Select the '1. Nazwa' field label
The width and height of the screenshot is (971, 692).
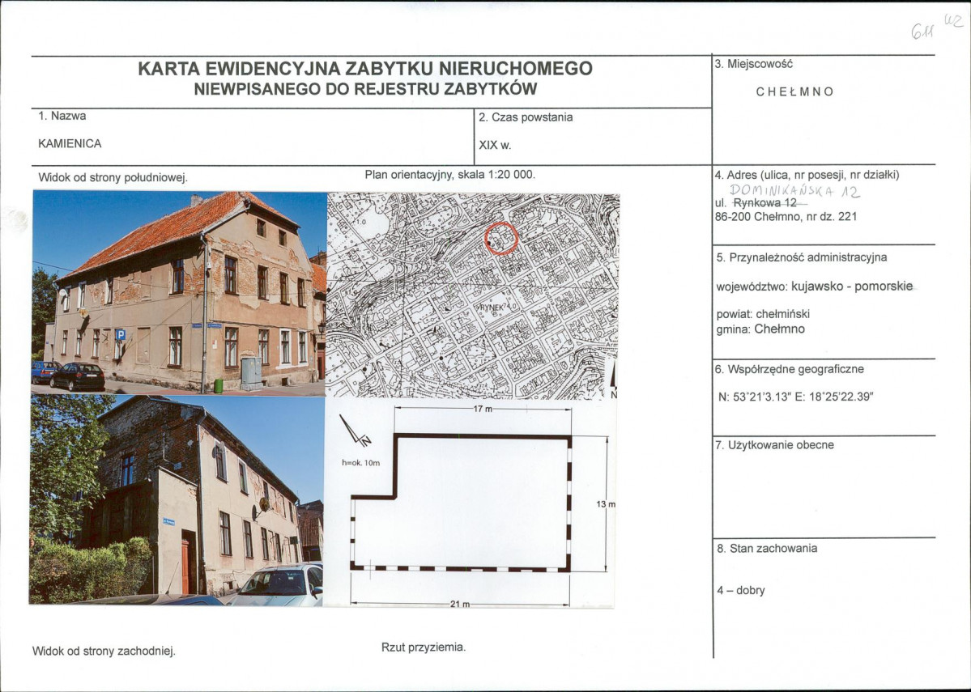point(62,116)
